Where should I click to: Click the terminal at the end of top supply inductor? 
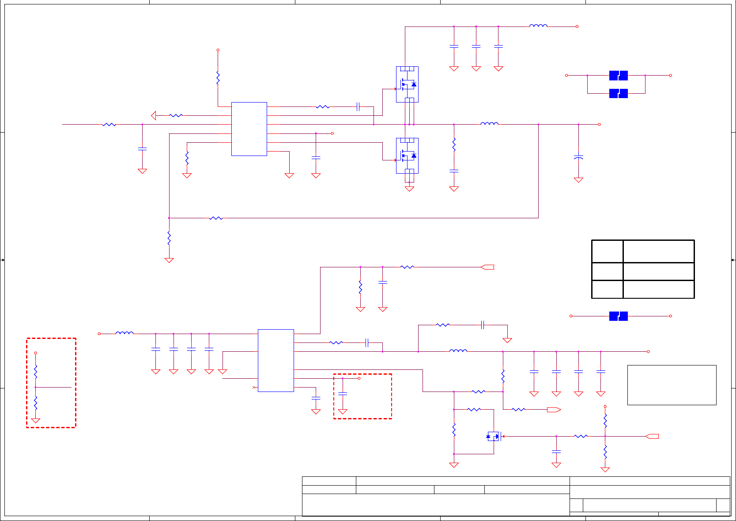click(x=577, y=27)
